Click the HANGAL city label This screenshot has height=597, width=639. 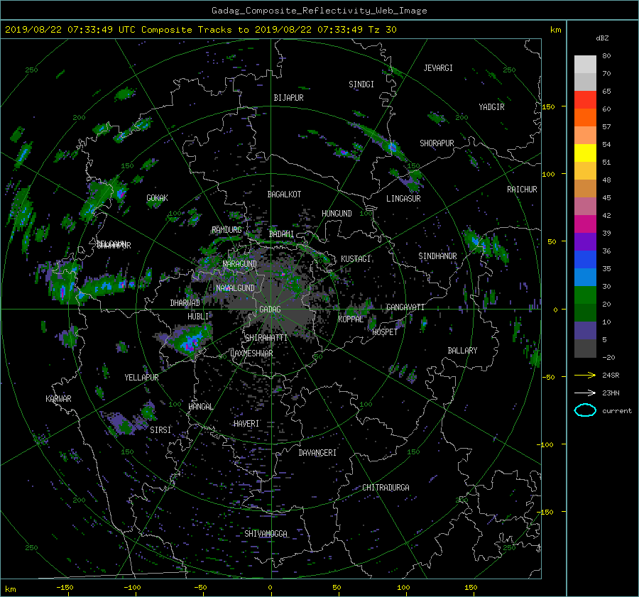pyautogui.click(x=200, y=407)
